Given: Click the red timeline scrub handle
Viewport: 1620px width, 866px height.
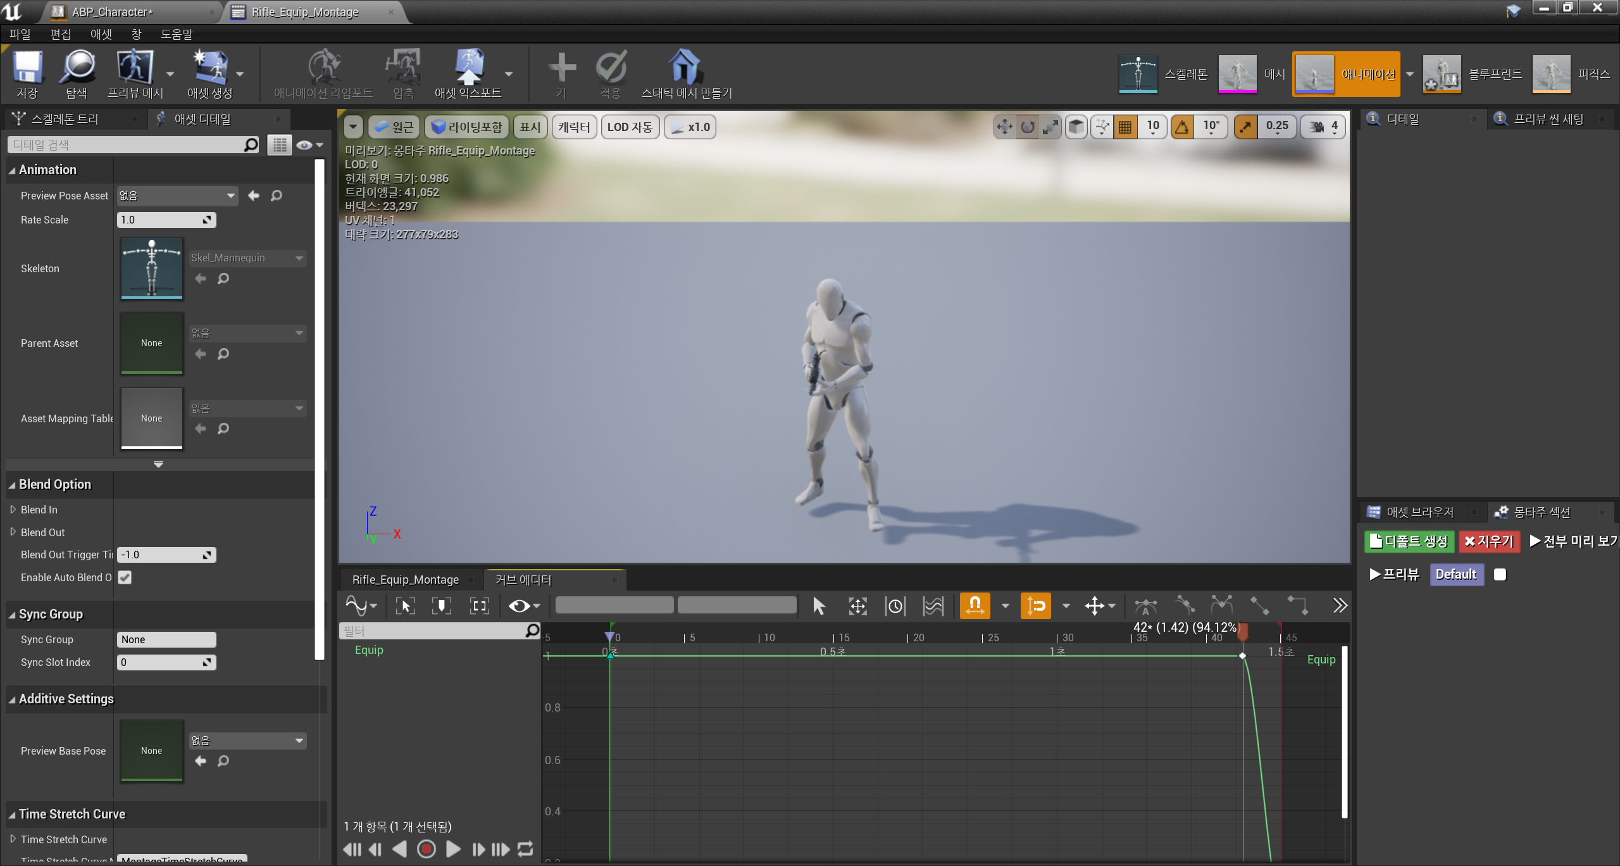Looking at the screenshot, I should point(1243,631).
